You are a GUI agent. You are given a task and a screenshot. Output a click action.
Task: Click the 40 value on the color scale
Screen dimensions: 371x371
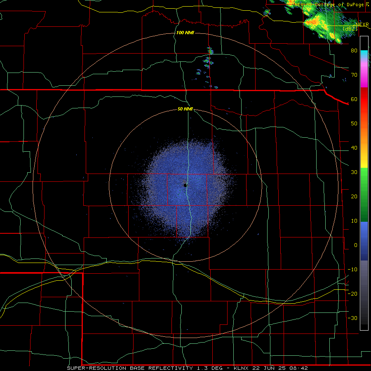click(x=354, y=148)
